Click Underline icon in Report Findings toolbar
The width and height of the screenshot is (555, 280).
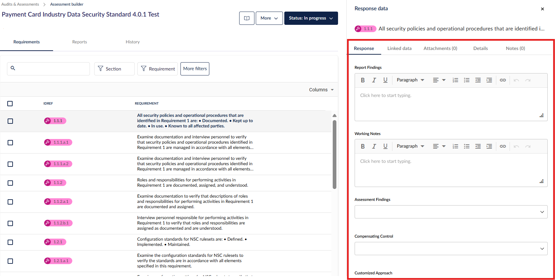[x=385, y=80]
